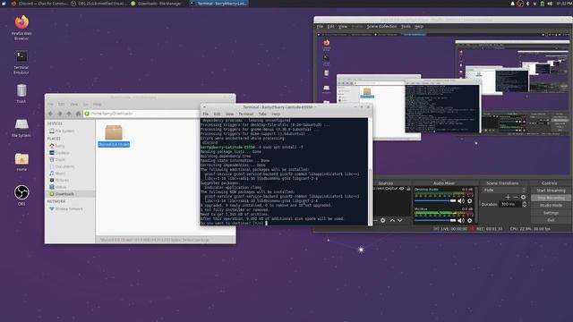Open the Tabs menu in Terminal window
Viewport: 573px width, 322px height.
[x=262, y=114]
